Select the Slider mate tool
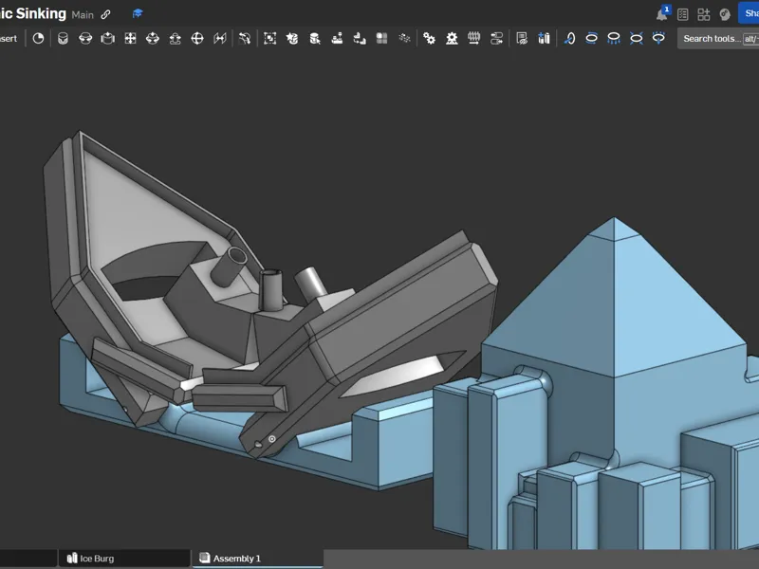This screenshot has height=569, width=759. (107, 38)
